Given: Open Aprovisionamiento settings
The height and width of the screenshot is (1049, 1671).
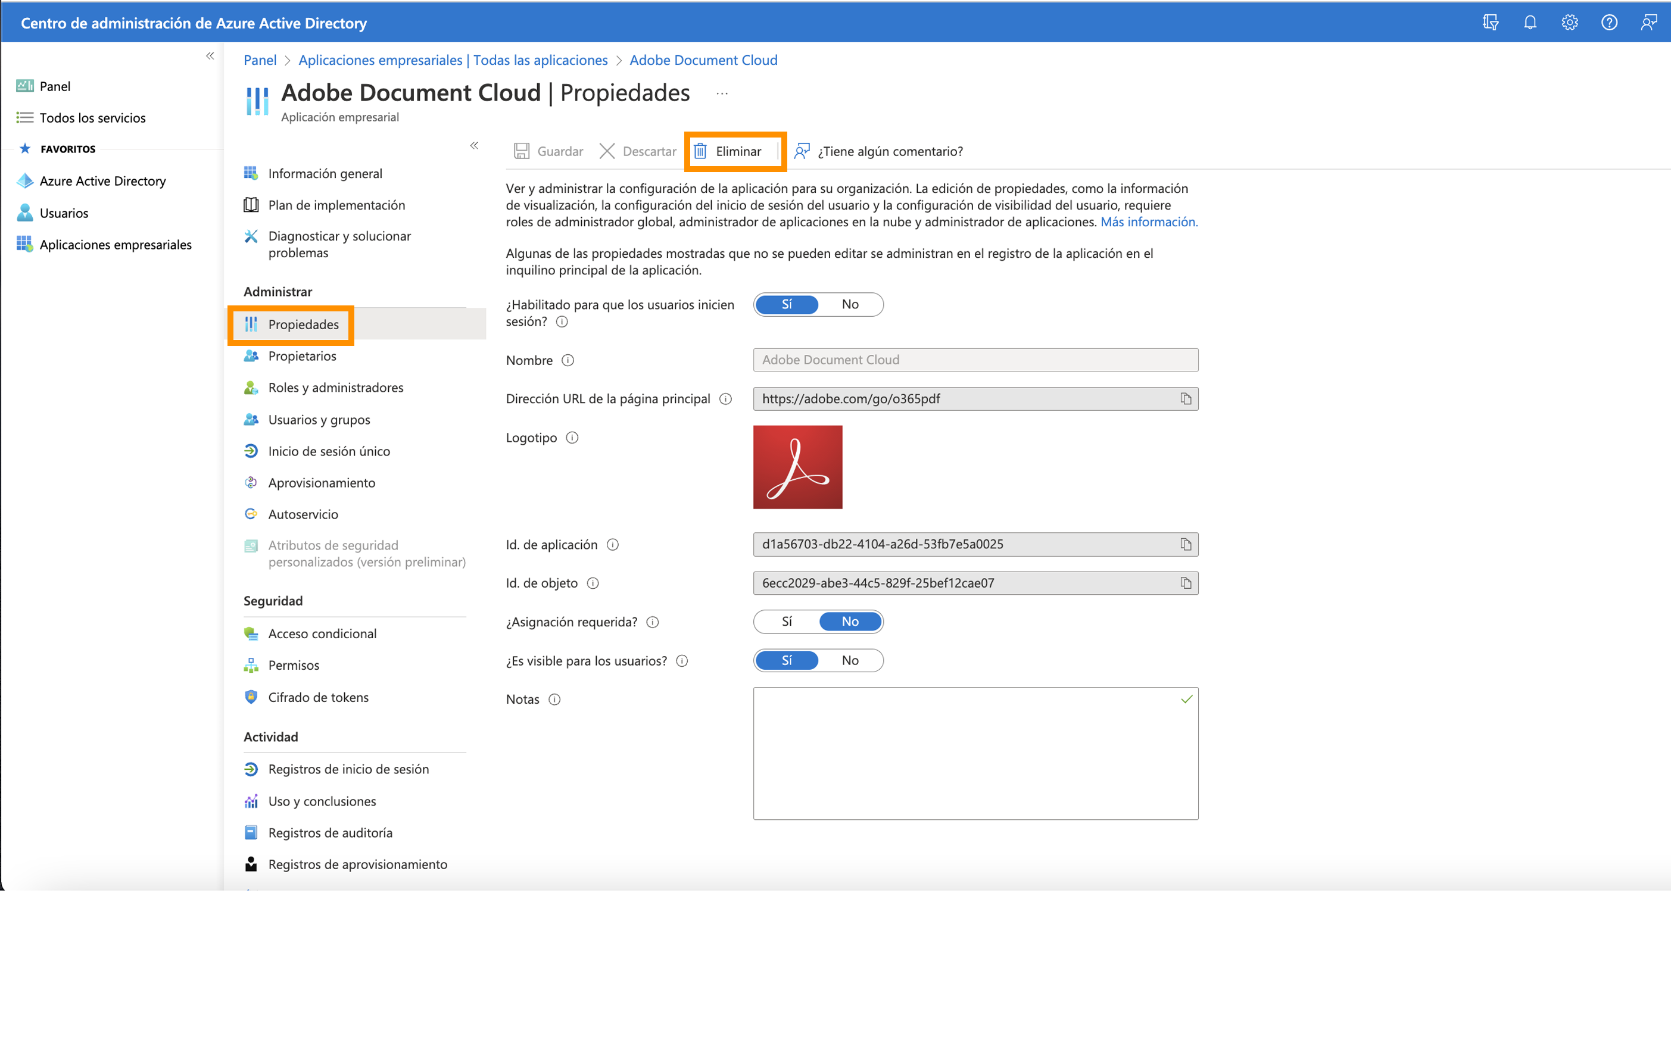Looking at the screenshot, I should point(322,482).
